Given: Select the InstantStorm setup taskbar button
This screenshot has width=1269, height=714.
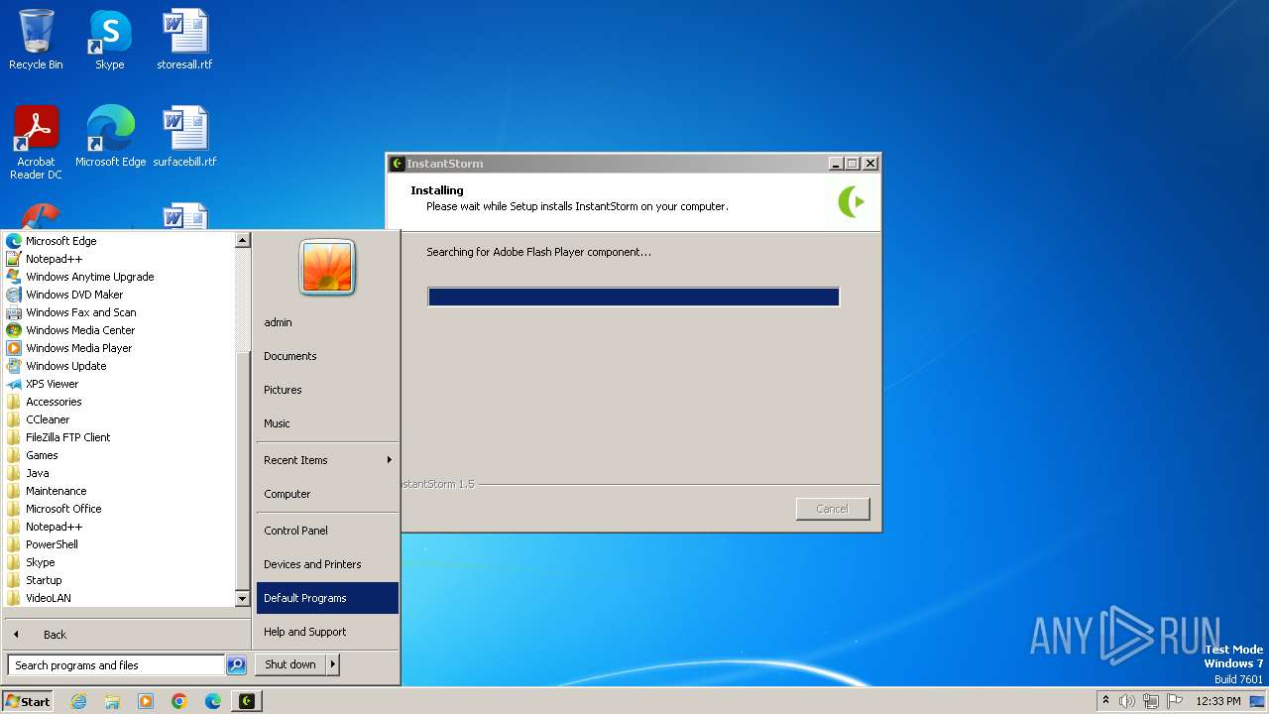Looking at the screenshot, I should click(x=247, y=701).
